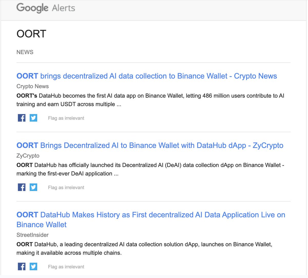The width and height of the screenshot is (308, 278).
Task: Select the OORT alert title heading
Action: [31, 34]
